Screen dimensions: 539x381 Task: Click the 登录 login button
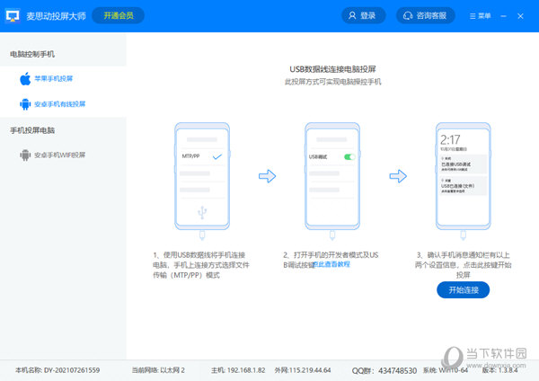coord(363,15)
